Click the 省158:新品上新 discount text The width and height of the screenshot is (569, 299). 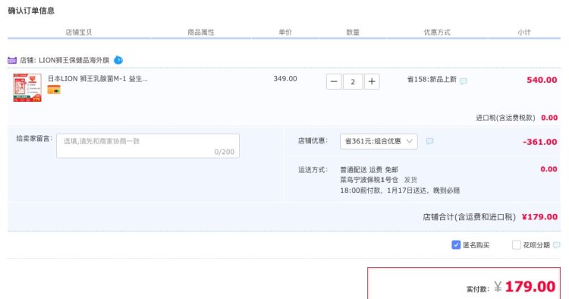(432, 79)
